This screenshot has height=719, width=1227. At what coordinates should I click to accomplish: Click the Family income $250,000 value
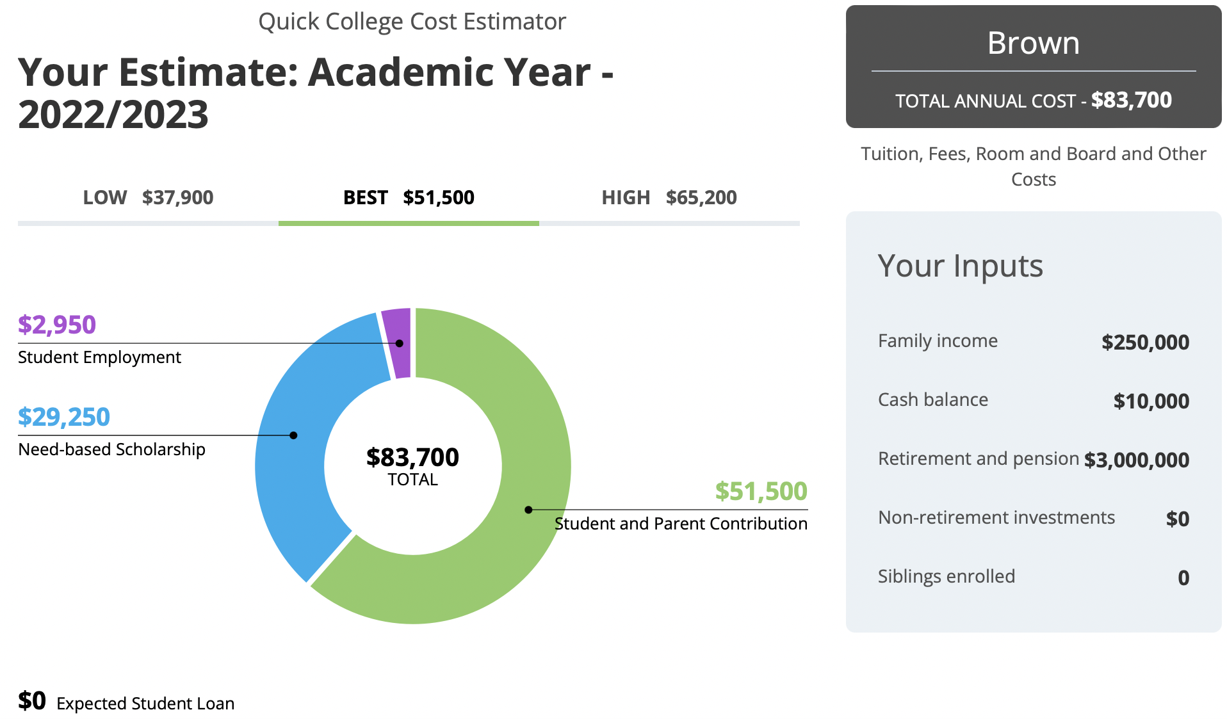click(1145, 342)
